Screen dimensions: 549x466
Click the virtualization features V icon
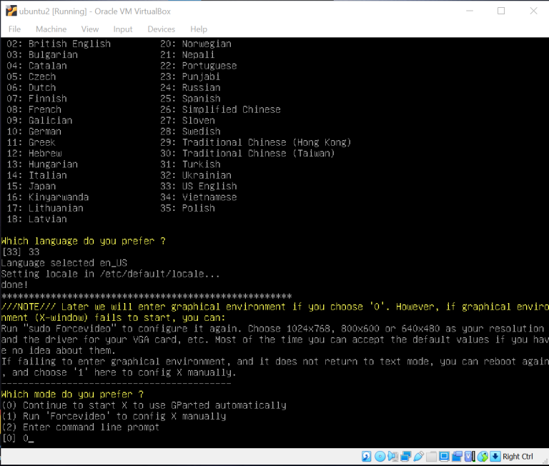coord(470,457)
